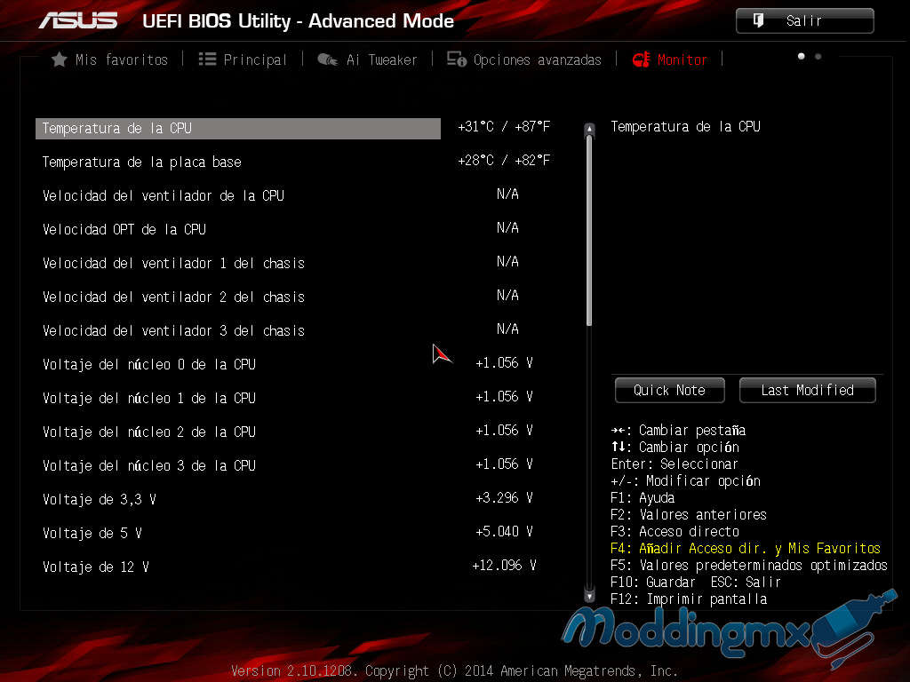Open the Quick Note button

pos(670,391)
